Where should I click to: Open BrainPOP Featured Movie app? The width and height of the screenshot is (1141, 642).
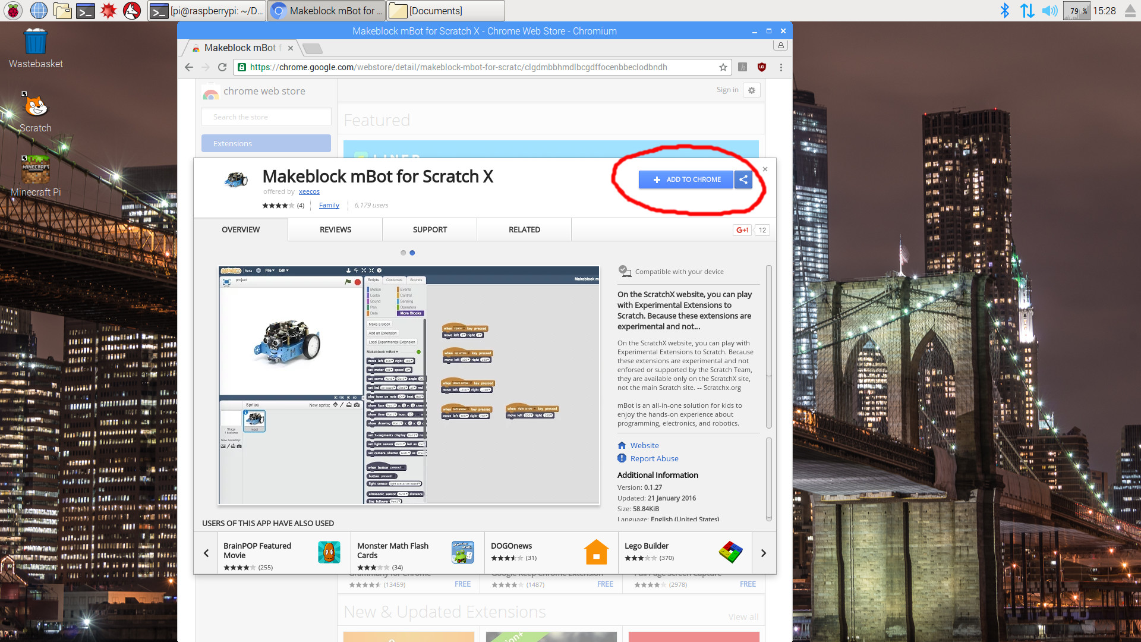pos(284,553)
